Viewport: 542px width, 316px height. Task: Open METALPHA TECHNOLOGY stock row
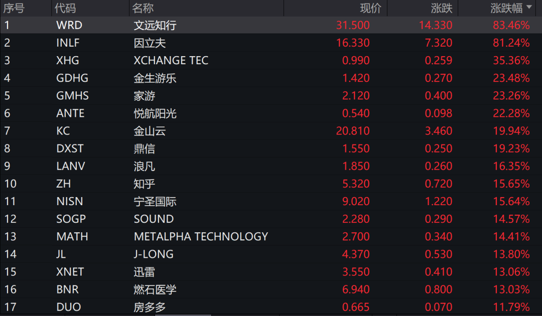tap(271, 237)
